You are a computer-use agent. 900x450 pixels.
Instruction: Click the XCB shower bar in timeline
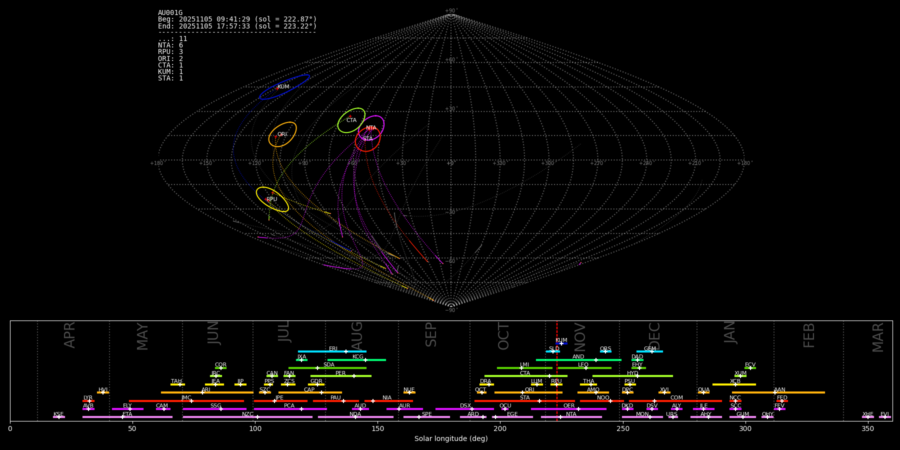click(734, 384)
